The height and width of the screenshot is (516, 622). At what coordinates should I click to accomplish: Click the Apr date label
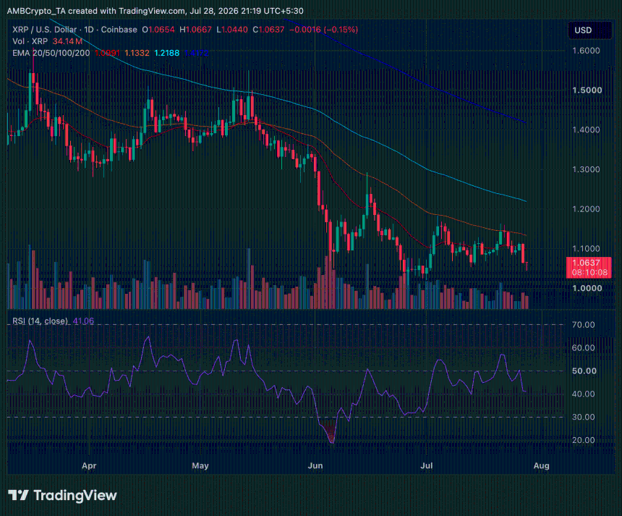click(x=89, y=465)
